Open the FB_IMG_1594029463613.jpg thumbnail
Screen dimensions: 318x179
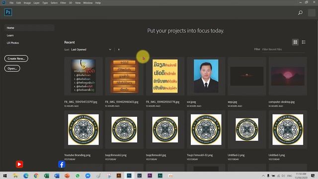click(124, 76)
